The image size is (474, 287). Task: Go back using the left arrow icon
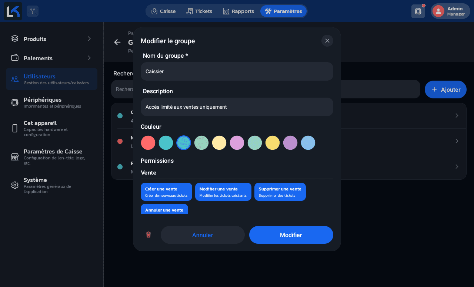click(x=117, y=42)
